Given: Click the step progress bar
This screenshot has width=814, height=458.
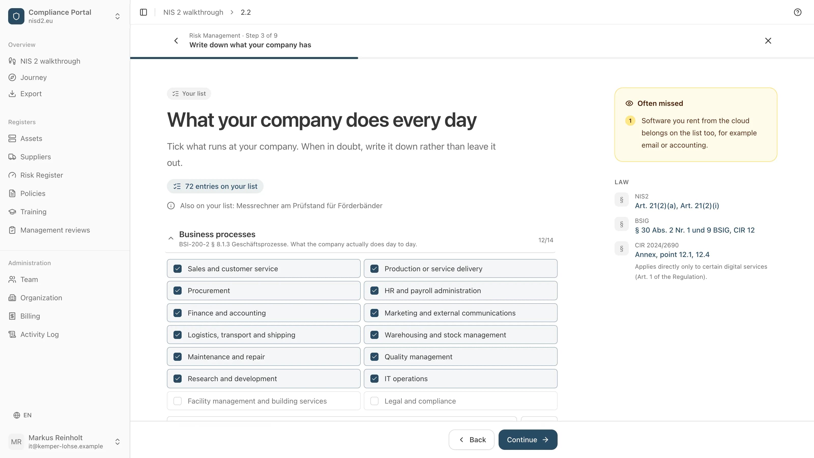Looking at the screenshot, I should click(472, 58).
